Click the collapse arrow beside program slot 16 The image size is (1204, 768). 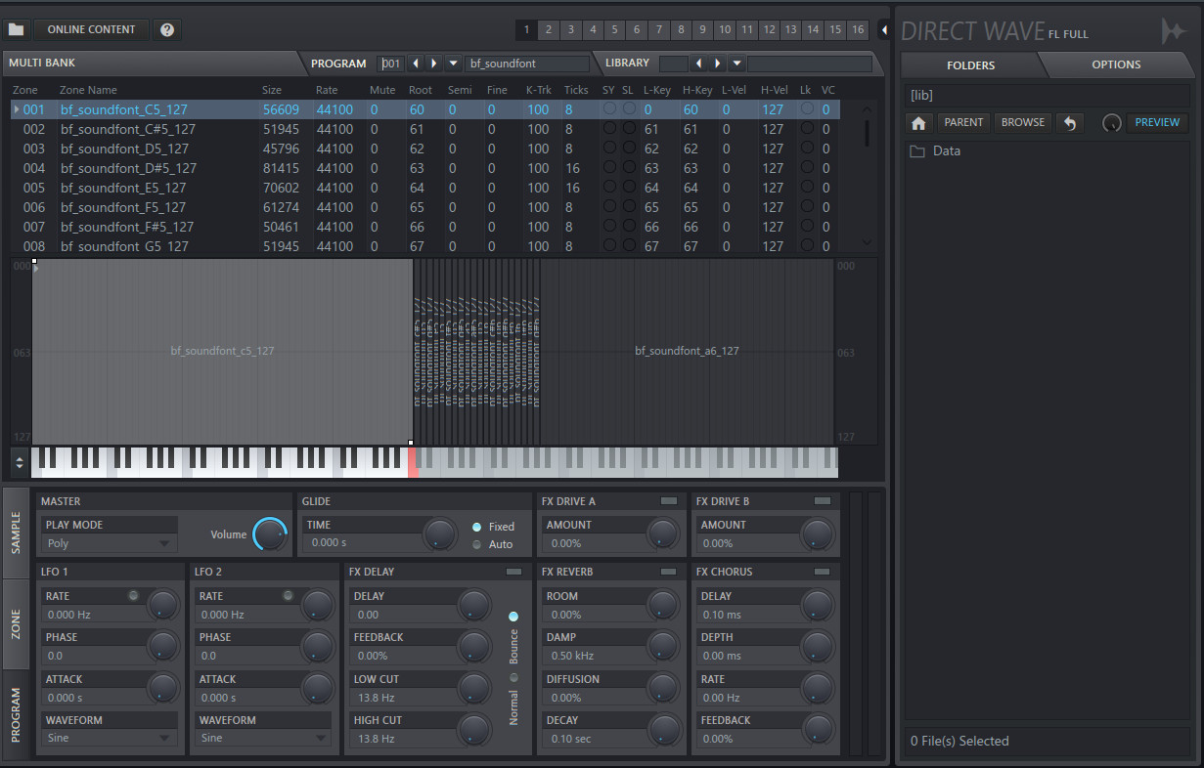[885, 29]
